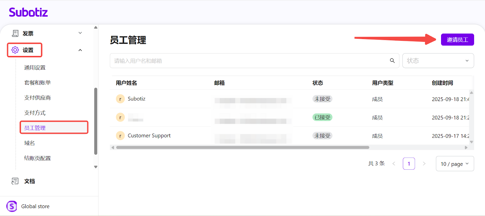Click the username and email search field

point(249,61)
